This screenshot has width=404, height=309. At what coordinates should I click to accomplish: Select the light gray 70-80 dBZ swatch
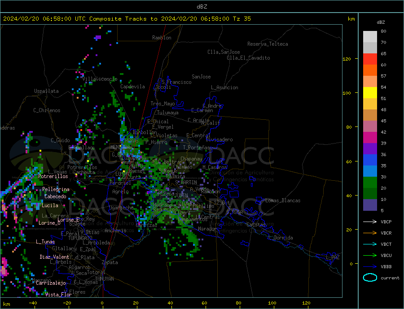point(370,37)
